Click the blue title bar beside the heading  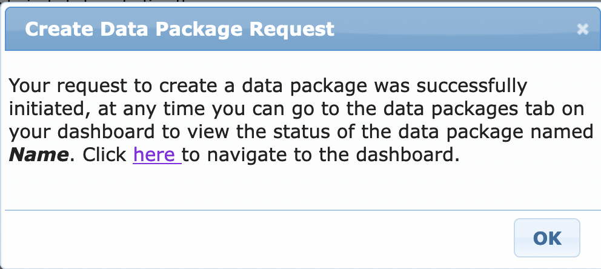(x=453, y=29)
